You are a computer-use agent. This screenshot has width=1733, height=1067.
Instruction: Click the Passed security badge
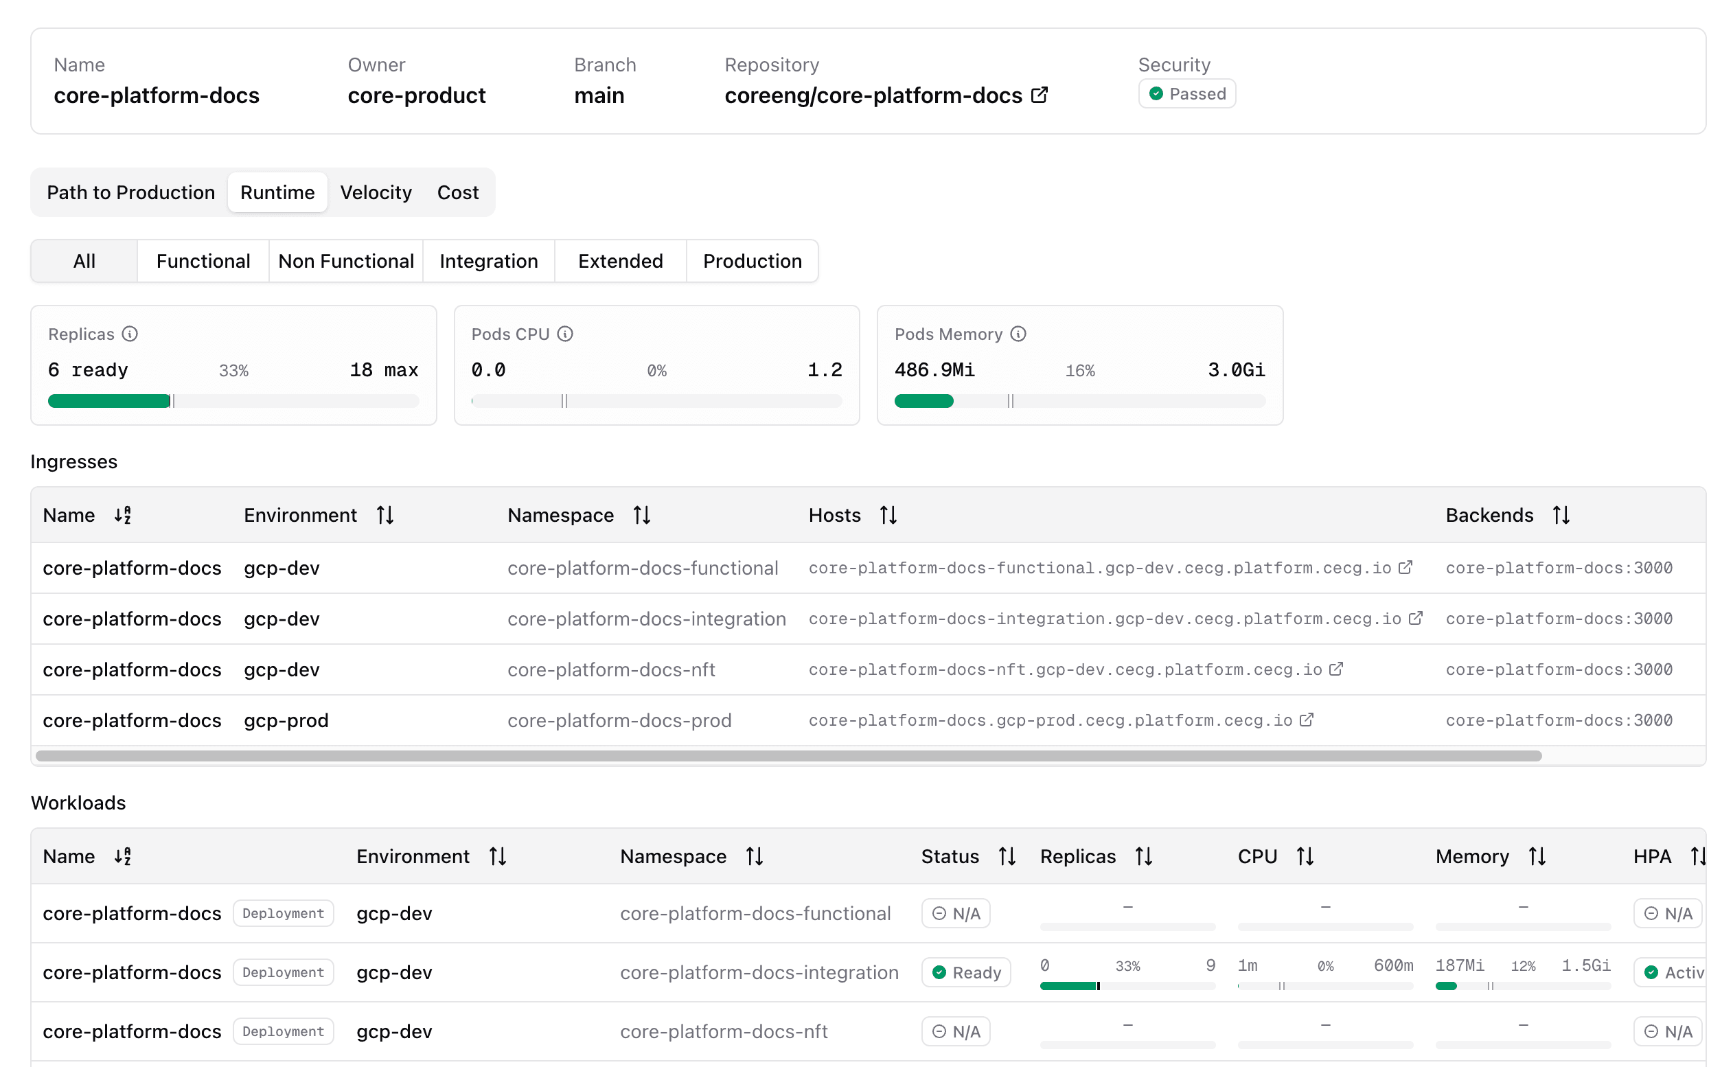(1187, 94)
